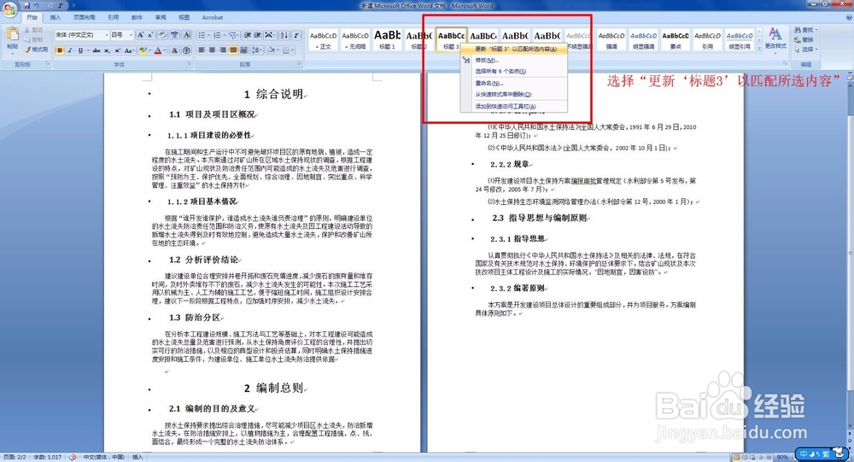
Task: Toggle Underline formatting
Action: coord(80,50)
